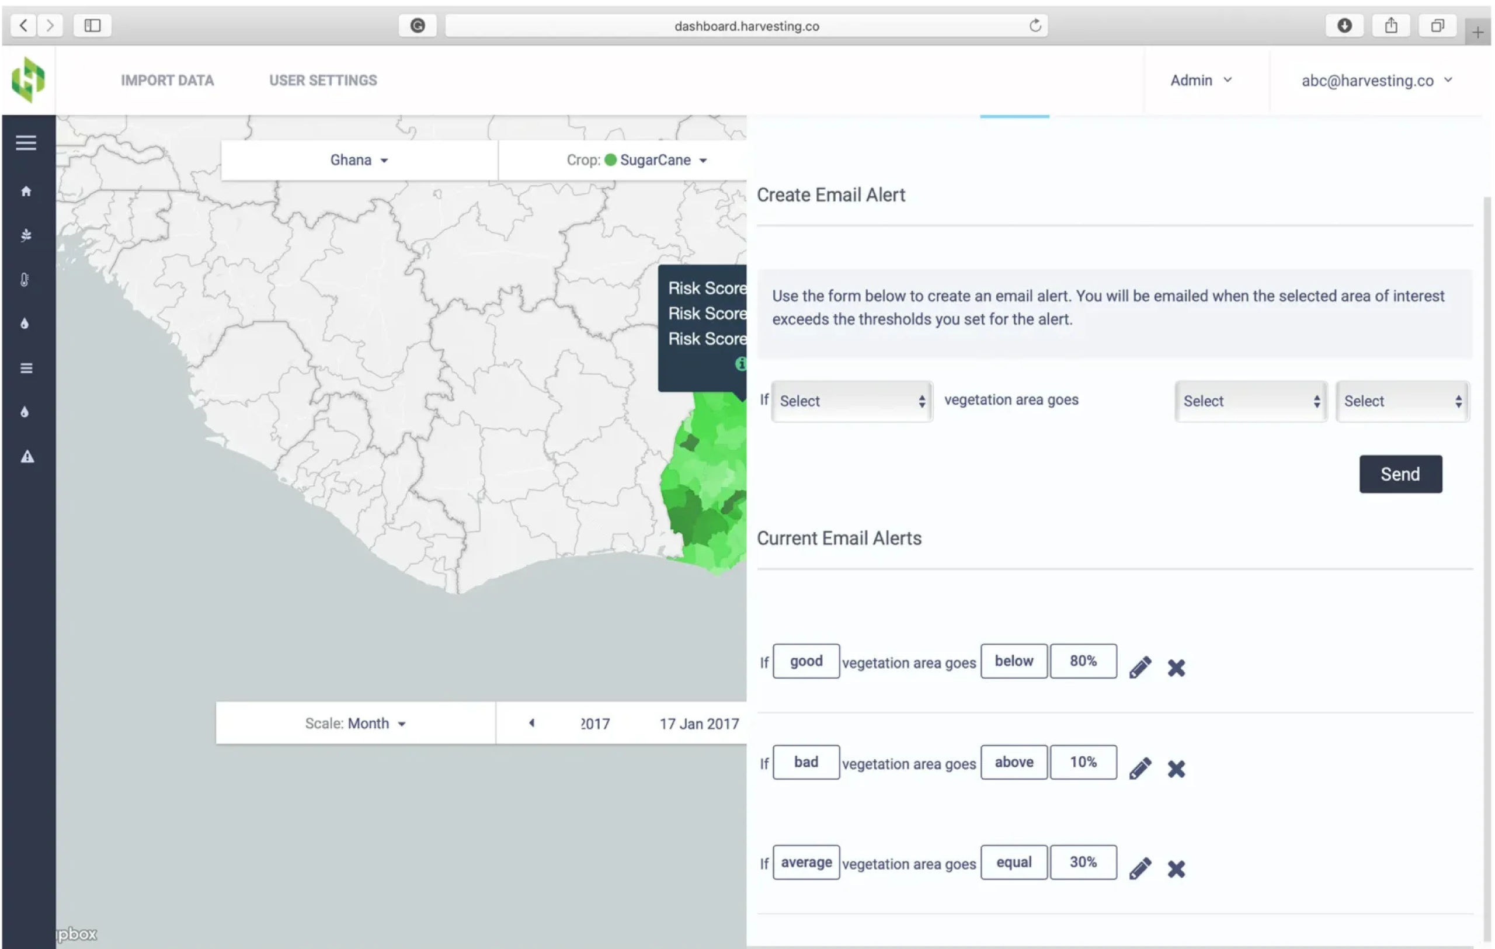Open the water drop icon above the warning triangle
Image resolution: width=1495 pixels, height=949 pixels.
(25, 412)
